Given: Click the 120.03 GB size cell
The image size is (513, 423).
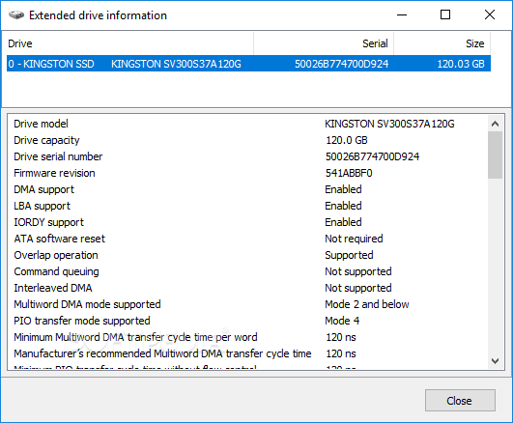Looking at the screenshot, I should click(x=461, y=64).
